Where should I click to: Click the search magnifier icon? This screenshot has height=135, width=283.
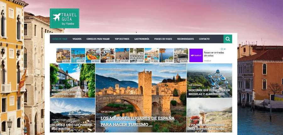point(228,39)
